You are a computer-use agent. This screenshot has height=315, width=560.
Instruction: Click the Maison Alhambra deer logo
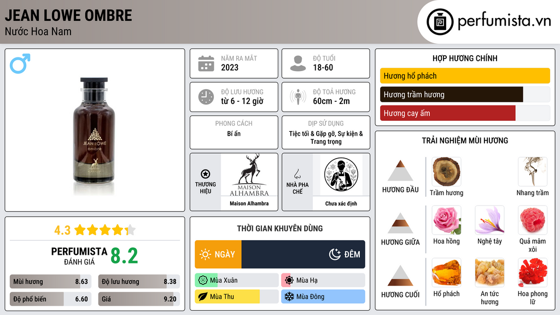pos(249,175)
